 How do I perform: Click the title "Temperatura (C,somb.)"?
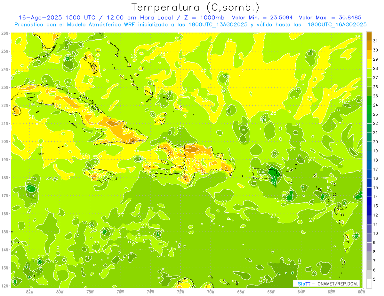coord(195,7)
